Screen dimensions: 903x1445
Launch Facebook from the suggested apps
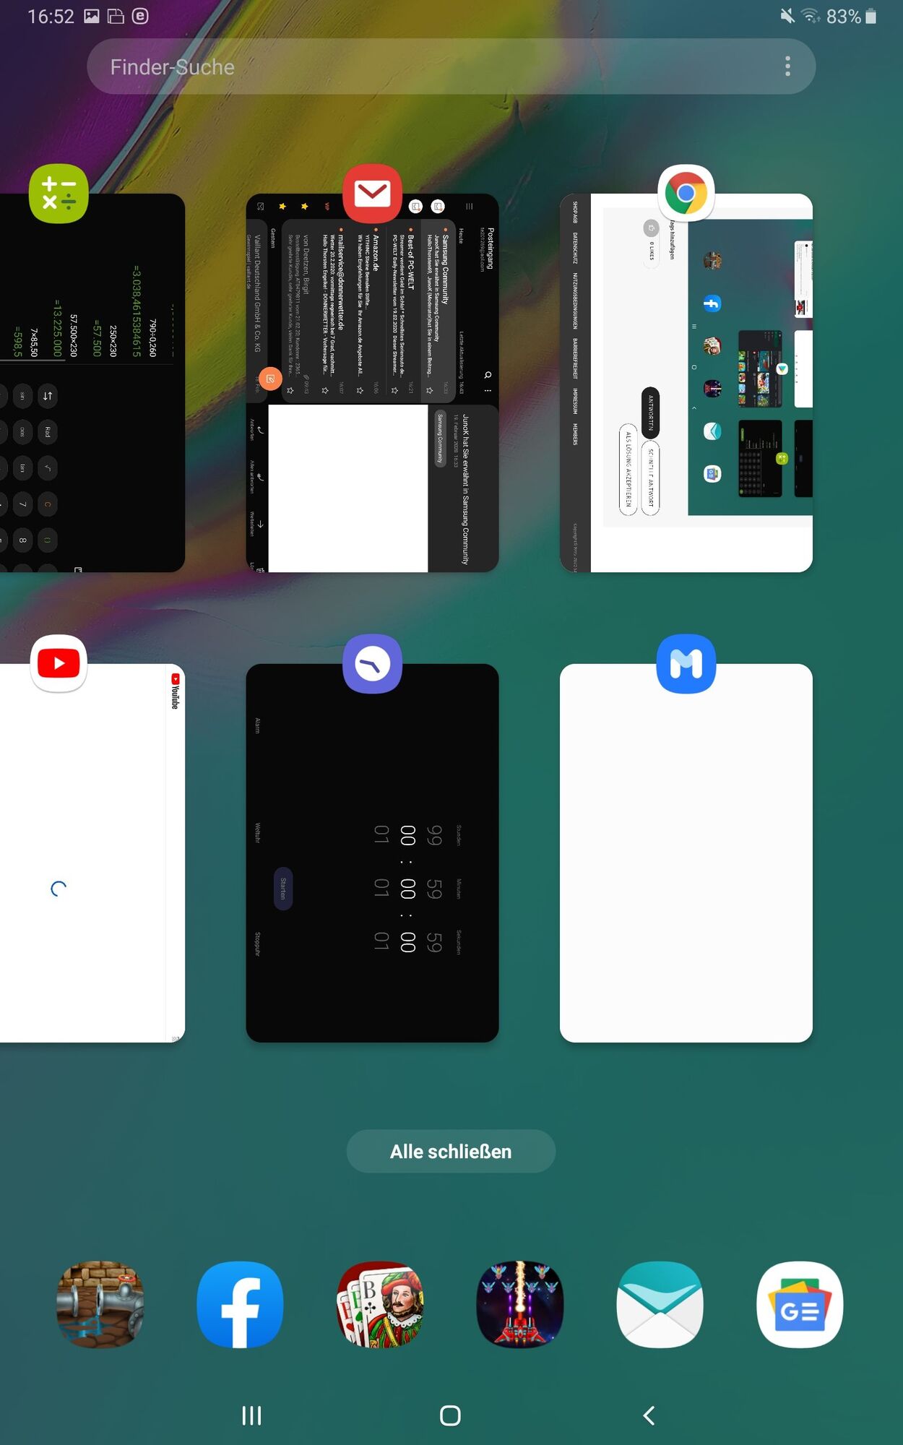(241, 1305)
